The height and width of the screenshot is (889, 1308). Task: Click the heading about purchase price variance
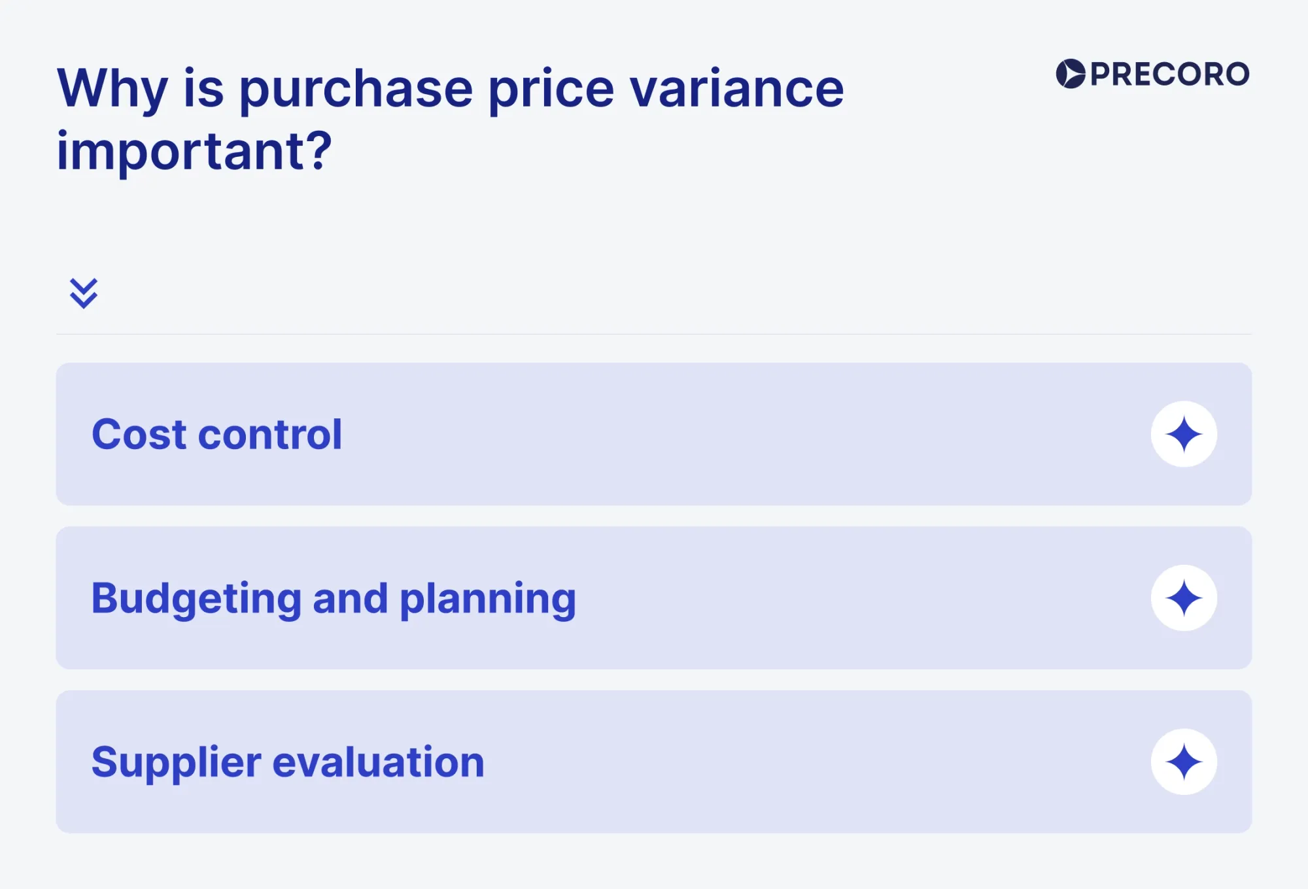(451, 120)
